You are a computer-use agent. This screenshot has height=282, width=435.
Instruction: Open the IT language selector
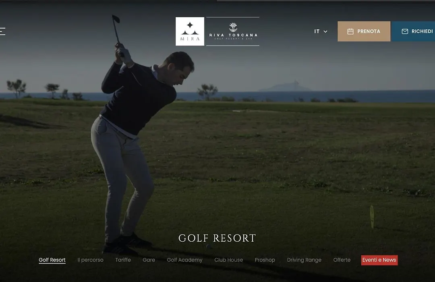pyautogui.click(x=321, y=31)
